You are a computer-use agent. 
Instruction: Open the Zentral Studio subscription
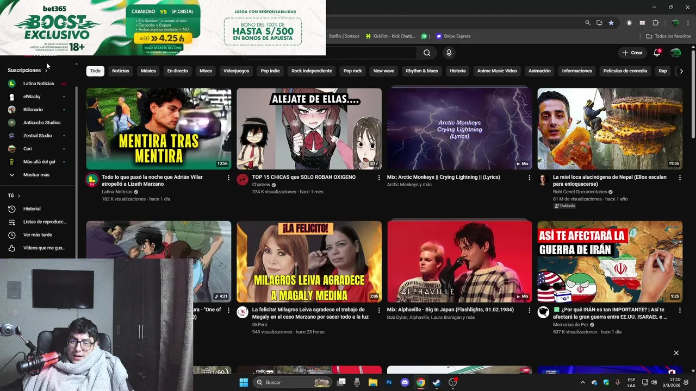(x=37, y=136)
